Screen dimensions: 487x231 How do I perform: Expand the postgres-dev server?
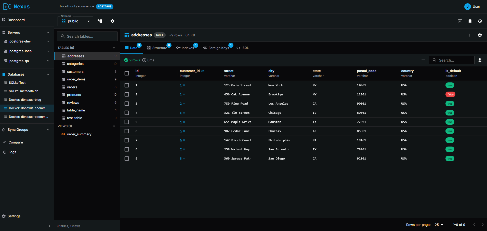[48, 41]
